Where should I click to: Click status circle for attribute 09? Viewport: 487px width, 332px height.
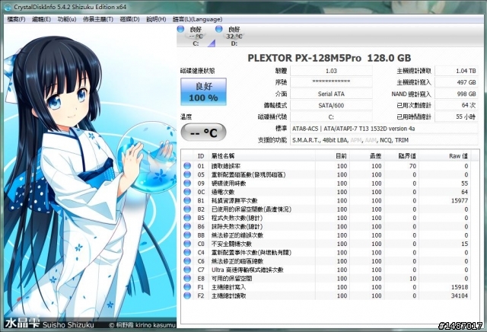tap(187, 184)
